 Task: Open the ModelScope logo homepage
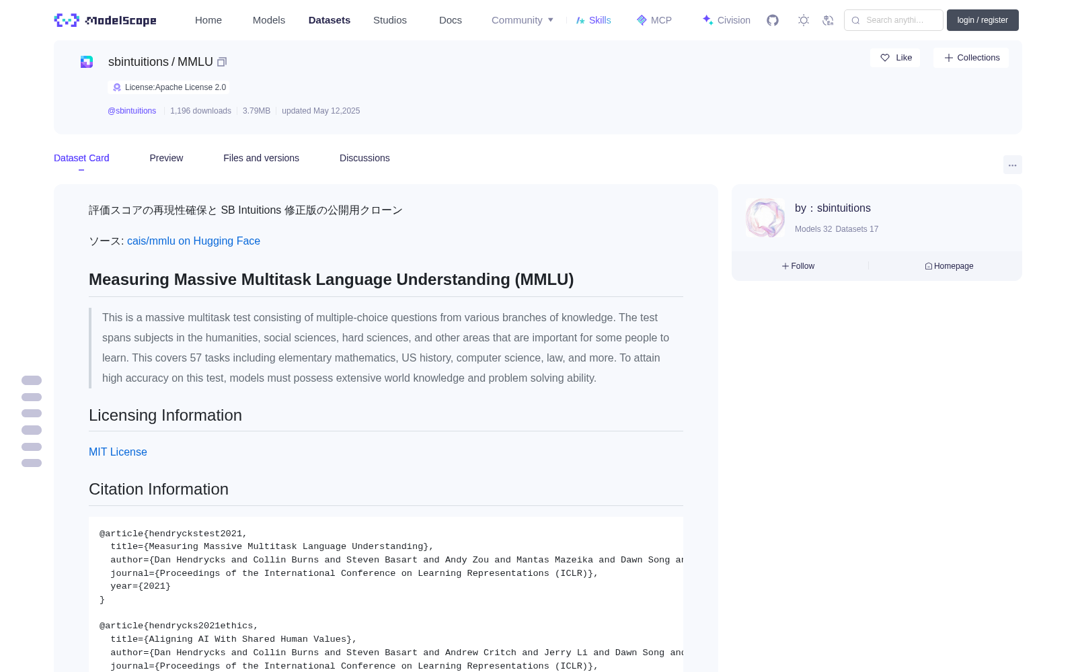106,20
